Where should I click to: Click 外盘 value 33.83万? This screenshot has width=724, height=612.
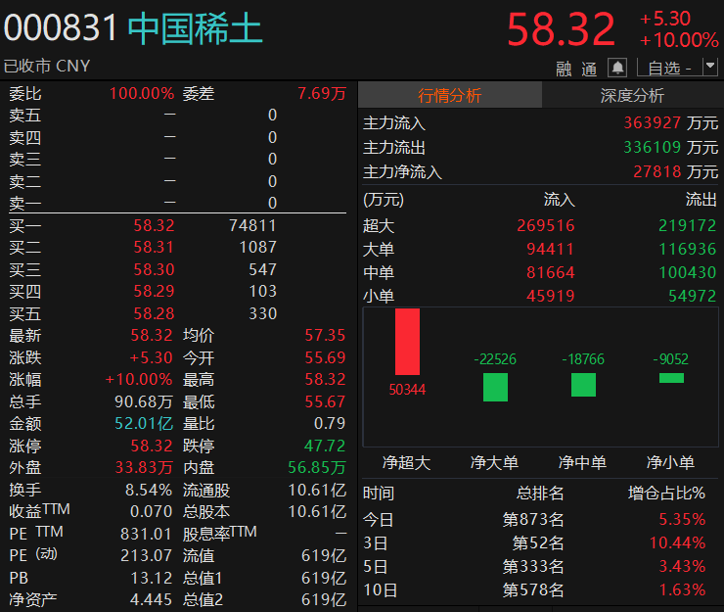(x=144, y=467)
